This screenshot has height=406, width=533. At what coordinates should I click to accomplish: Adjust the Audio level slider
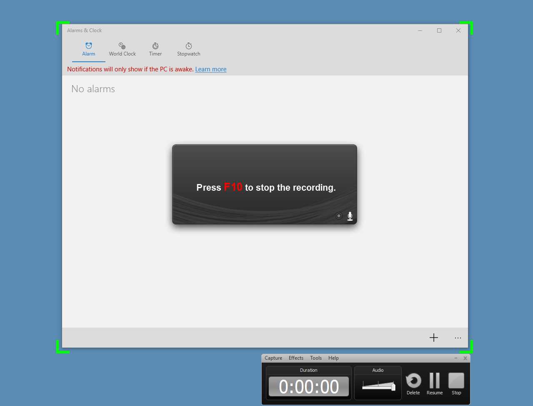(x=377, y=386)
